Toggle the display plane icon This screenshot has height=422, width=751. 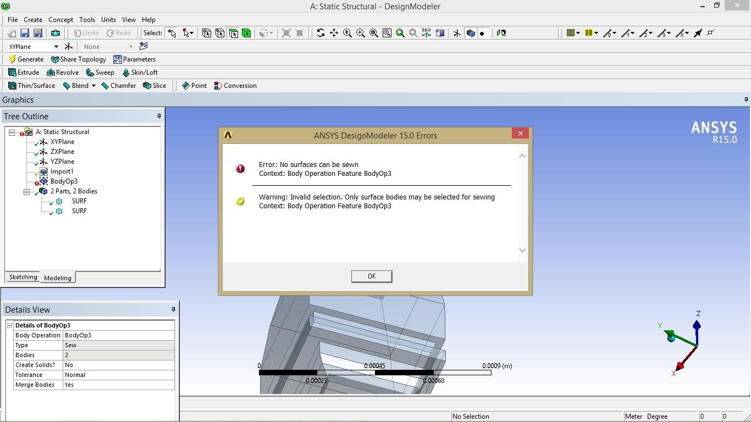(x=457, y=33)
